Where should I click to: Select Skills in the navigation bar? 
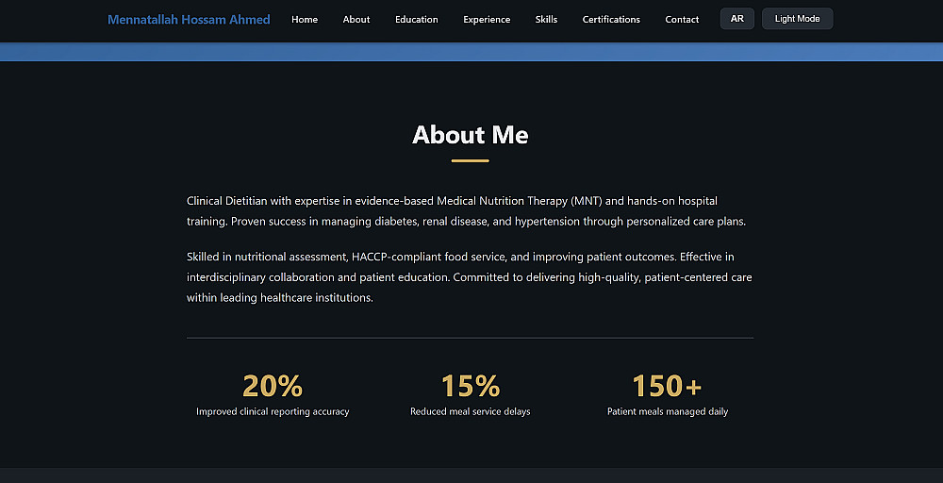[546, 19]
